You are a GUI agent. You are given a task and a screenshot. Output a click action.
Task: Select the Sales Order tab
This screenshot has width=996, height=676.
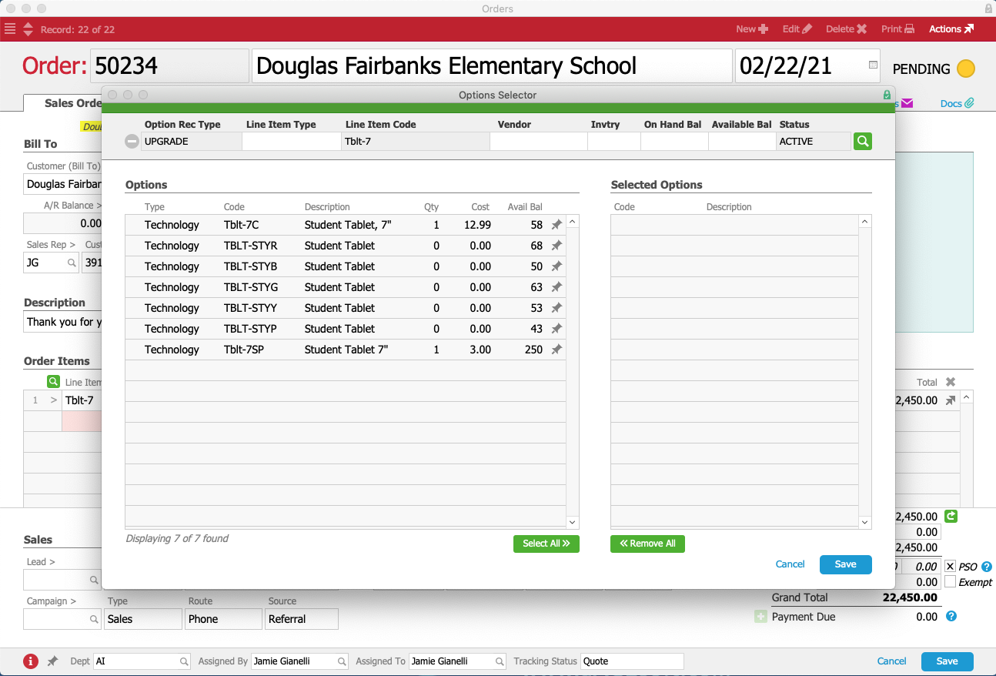tap(73, 103)
